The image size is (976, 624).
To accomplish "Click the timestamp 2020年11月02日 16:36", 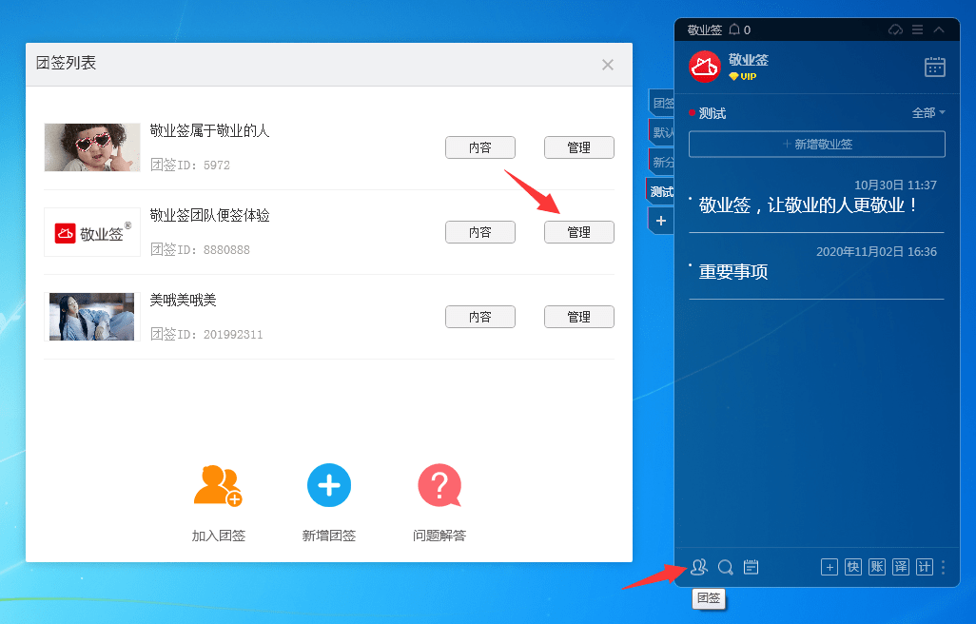I will 876,251.
